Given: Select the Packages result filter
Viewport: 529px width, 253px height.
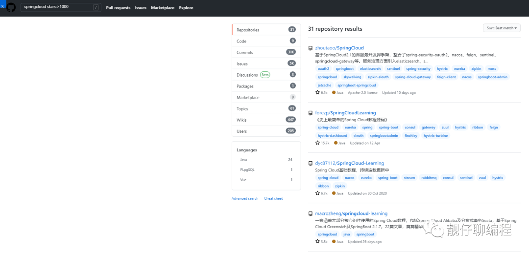Looking at the screenshot, I should 266,86.
